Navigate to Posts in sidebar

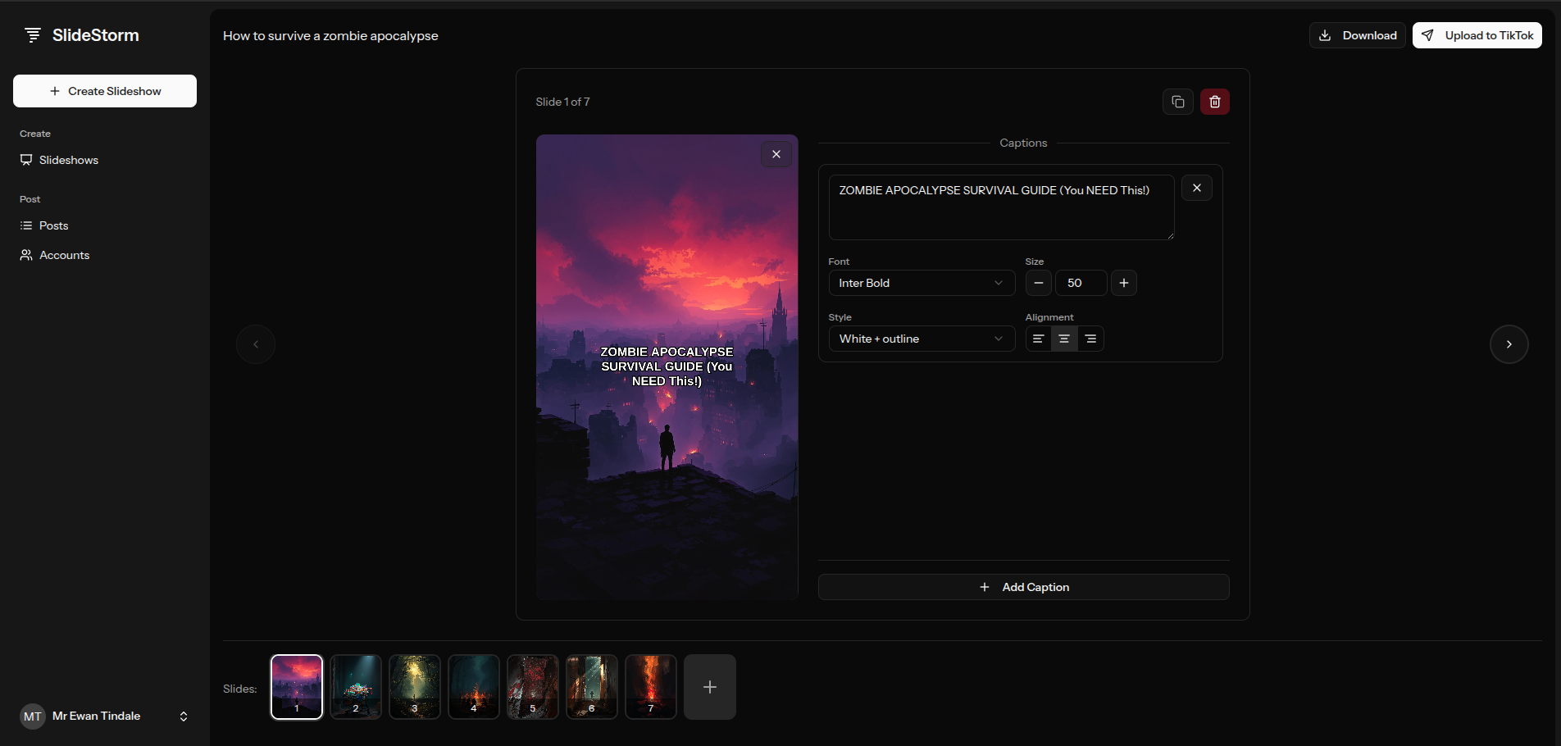click(x=54, y=225)
